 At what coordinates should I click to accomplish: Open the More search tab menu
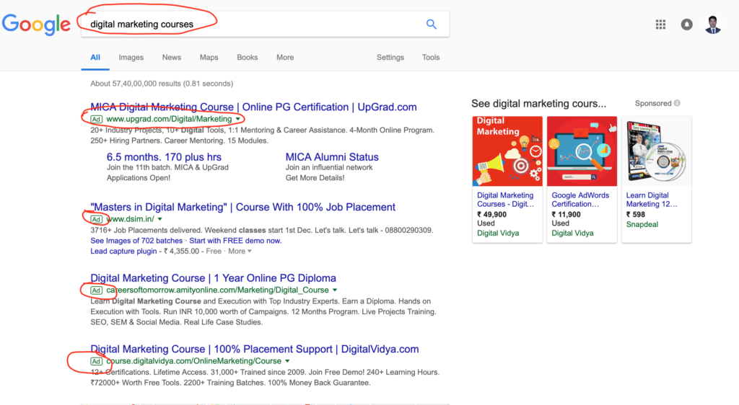(x=284, y=58)
